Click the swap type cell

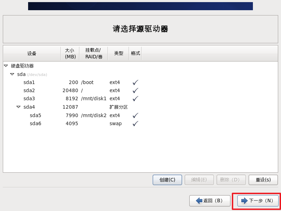pos(116,124)
